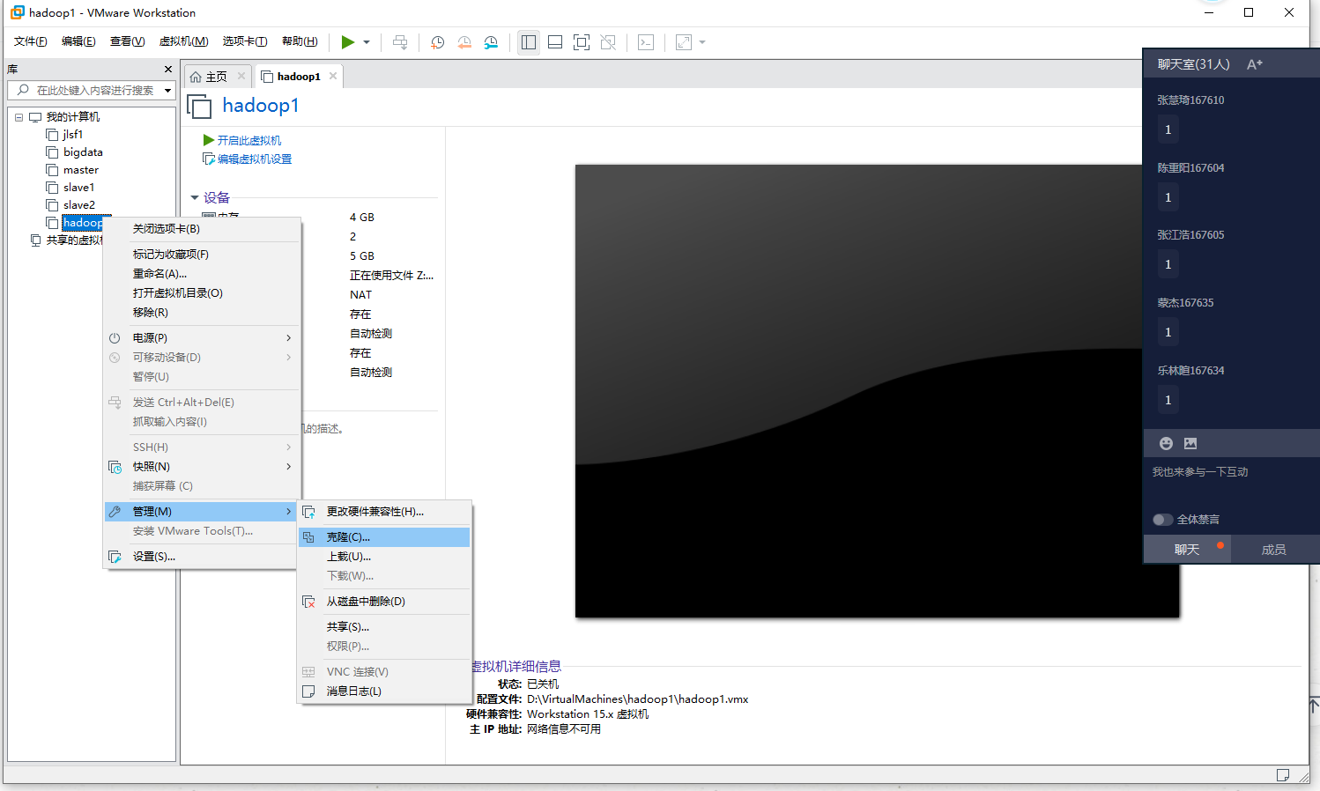The height and width of the screenshot is (791, 1320).
Task: Toggle 全体禁言 mute-all switch
Action: tap(1162, 520)
